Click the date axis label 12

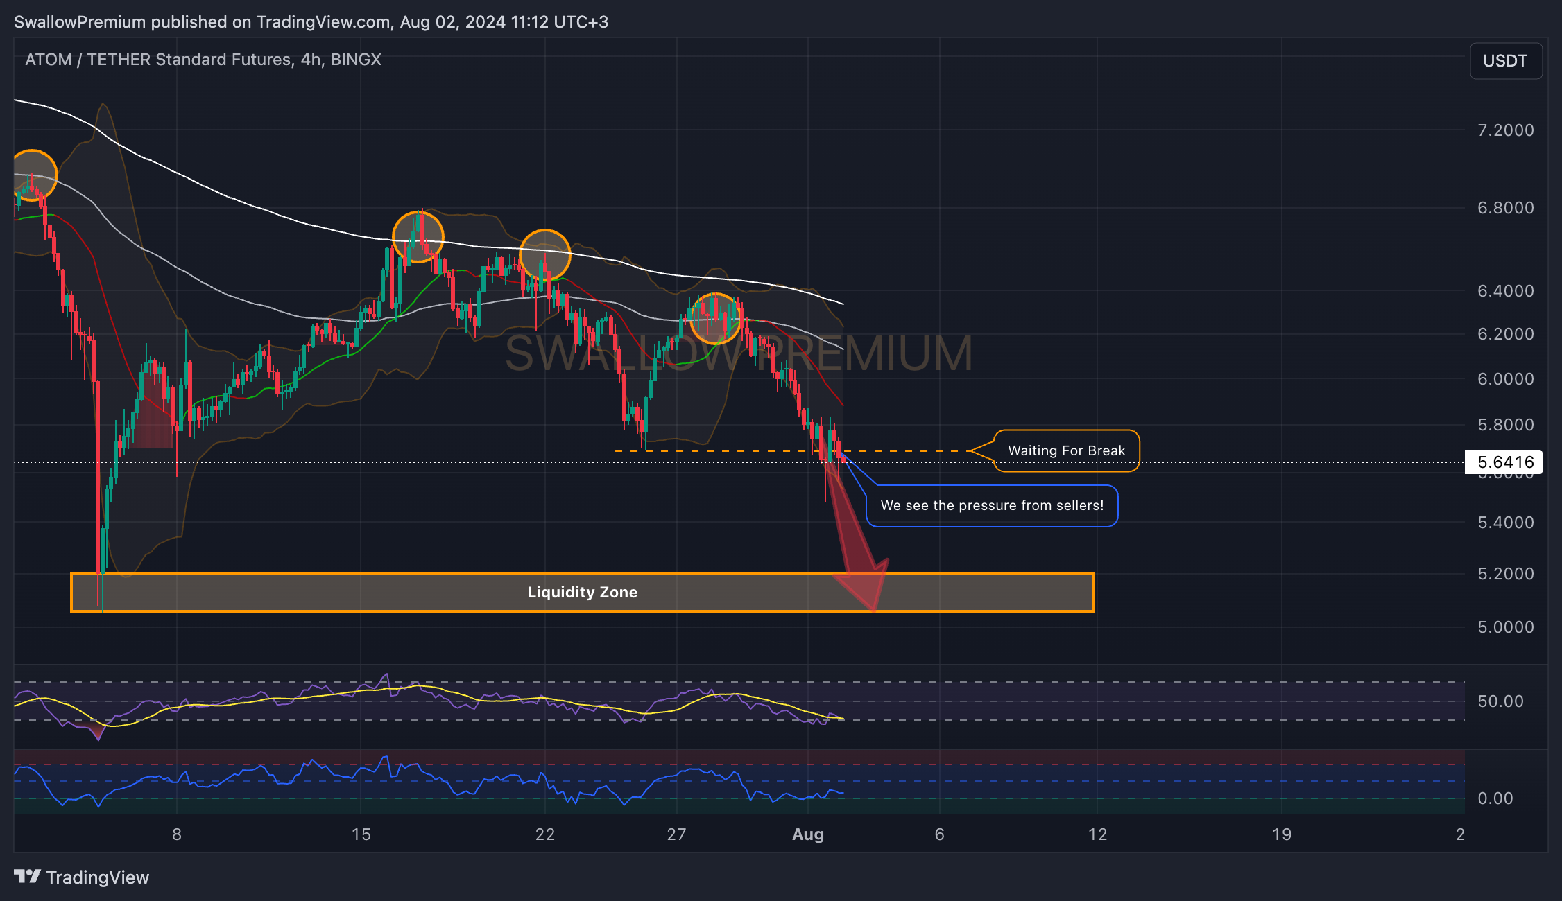point(1097,834)
